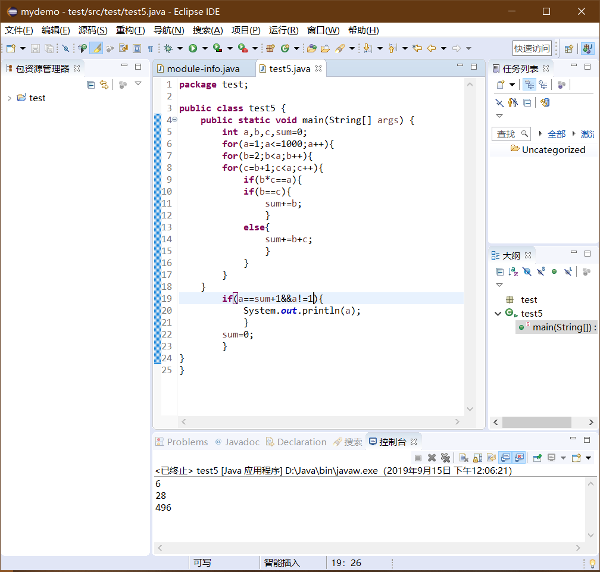Screen dimensions: 600x572
Task: Open the 文件(F) menu
Action: [19, 30]
